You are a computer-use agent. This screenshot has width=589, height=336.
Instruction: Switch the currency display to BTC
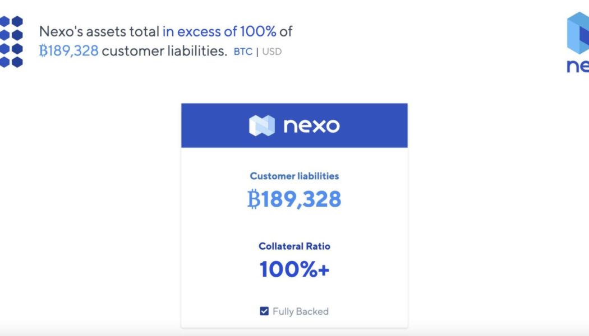point(243,52)
